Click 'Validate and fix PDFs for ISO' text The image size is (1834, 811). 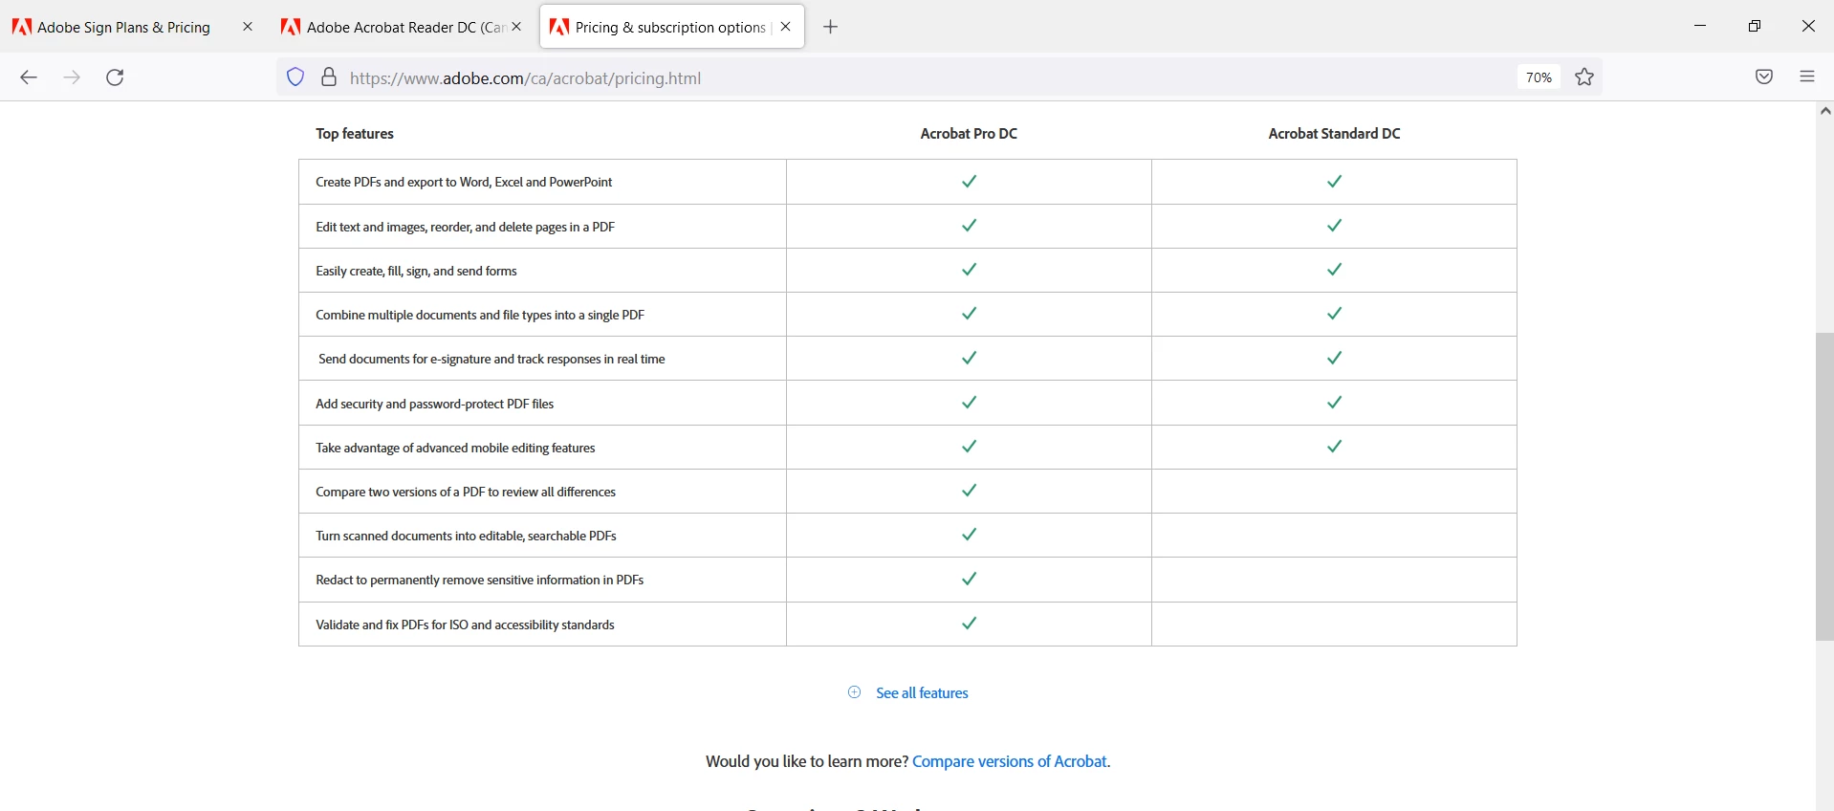pos(465,625)
